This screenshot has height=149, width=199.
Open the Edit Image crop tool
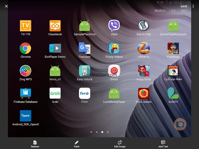120,144
